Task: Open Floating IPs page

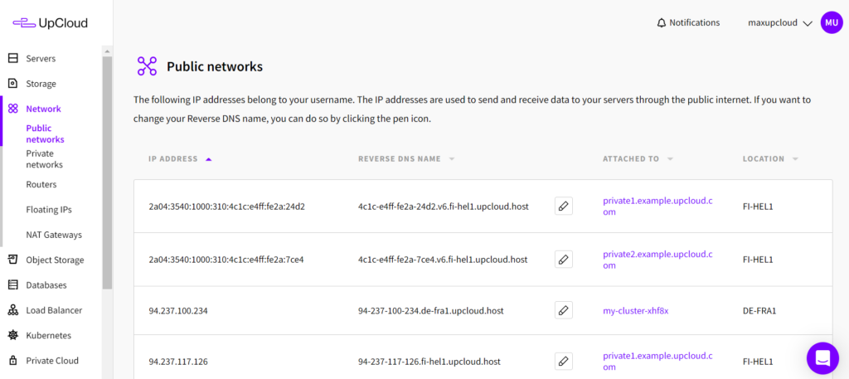Action: [x=49, y=210]
